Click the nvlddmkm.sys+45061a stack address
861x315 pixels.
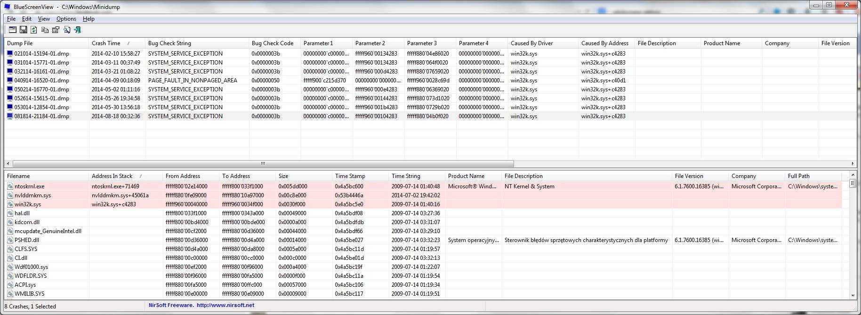pyautogui.click(x=120, y=195)
